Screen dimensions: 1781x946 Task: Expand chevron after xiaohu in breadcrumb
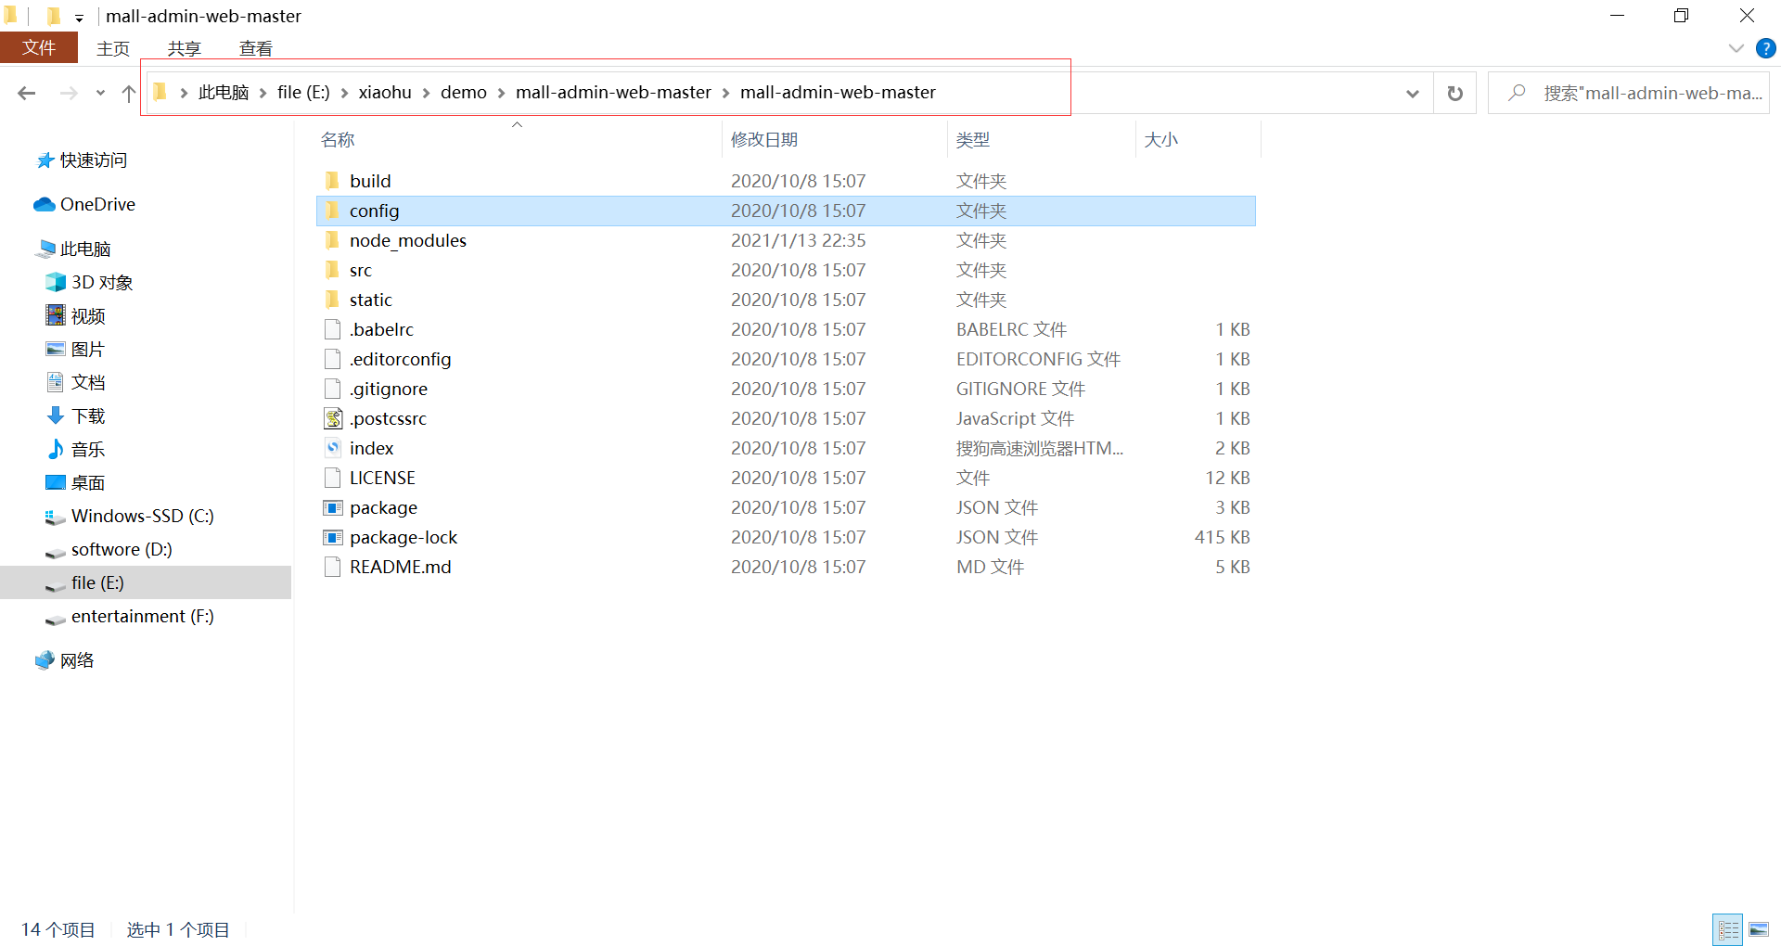[x=426, y=93]
